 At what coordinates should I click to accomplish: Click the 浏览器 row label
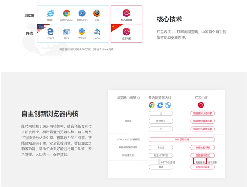[29, 16]
